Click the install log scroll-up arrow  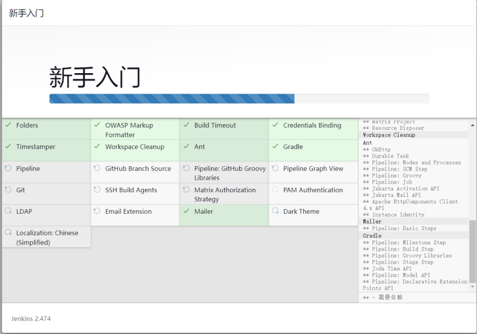(472, 125)
